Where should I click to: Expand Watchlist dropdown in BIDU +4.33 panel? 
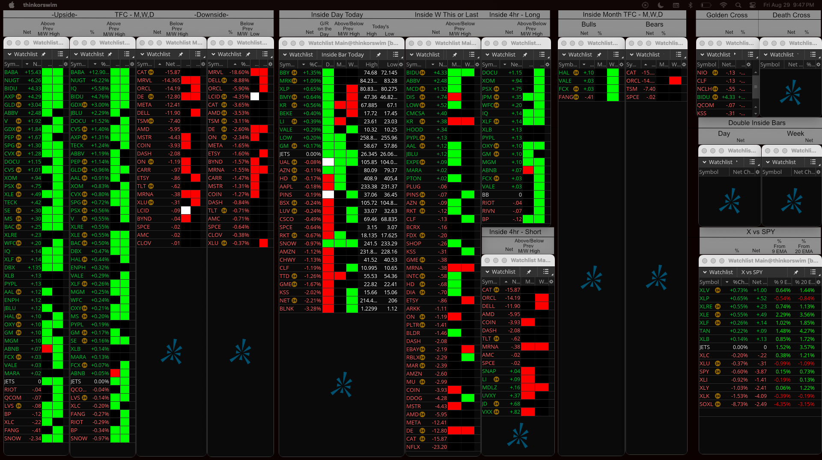[x=424, y=55]
